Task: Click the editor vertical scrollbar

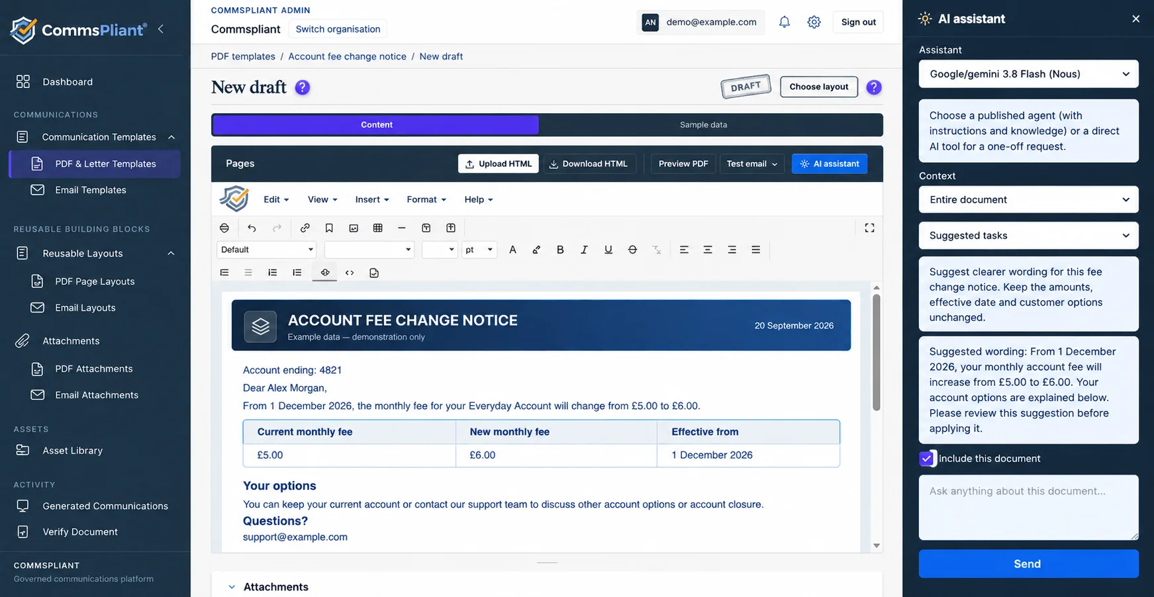Action: (877, 353)
